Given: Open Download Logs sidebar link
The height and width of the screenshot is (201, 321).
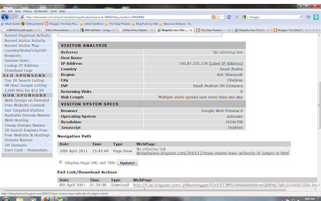Looking at the screenshot, I should click(x=19, y=70).
